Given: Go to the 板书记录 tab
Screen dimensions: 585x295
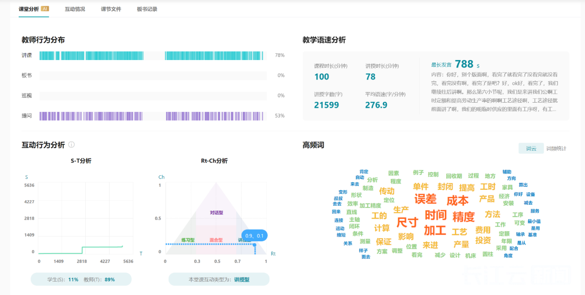Looking at the screenshot, I should click(147, 9).
